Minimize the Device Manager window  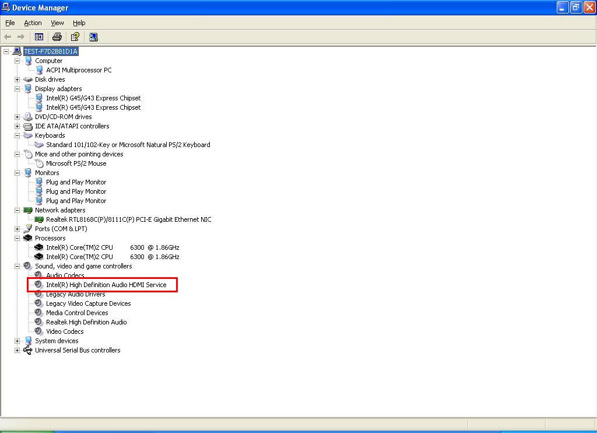pos(563,7)
